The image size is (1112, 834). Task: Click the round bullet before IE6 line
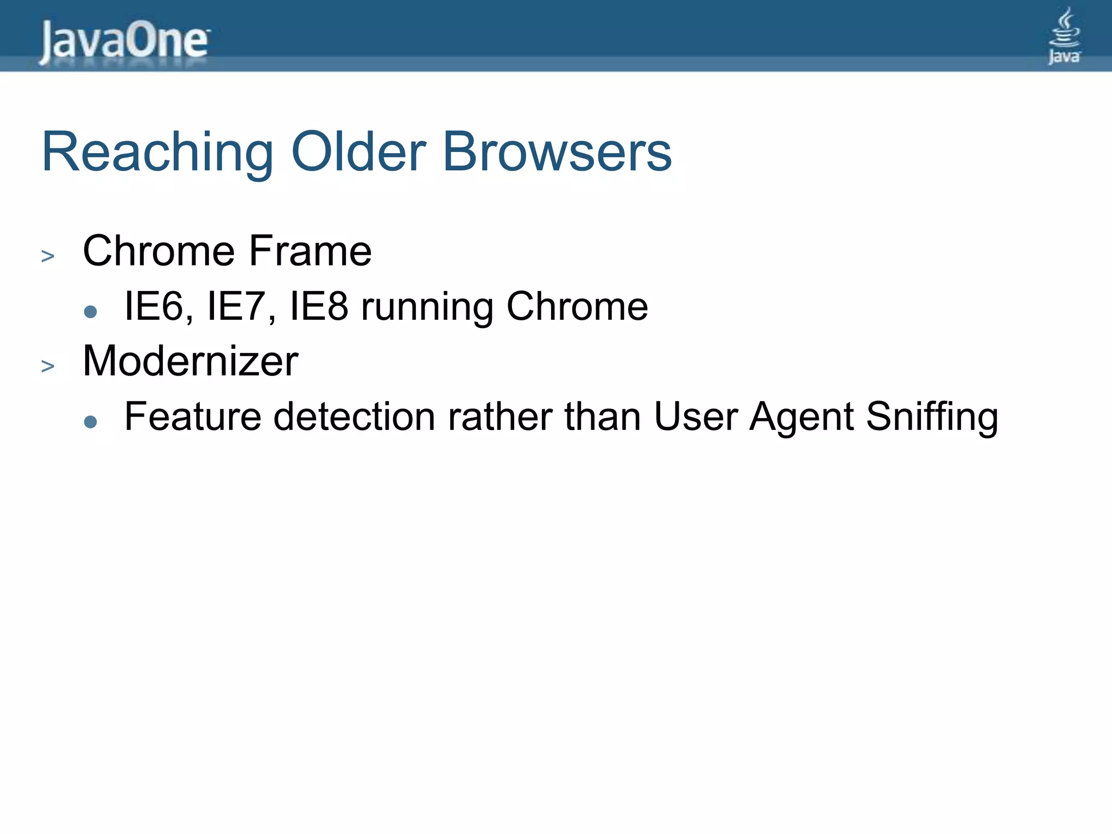tap(91, 312)
